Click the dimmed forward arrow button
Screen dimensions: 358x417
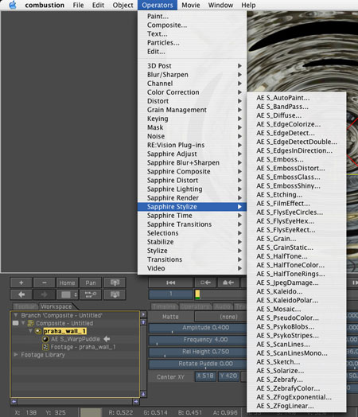tap(45, 294)
